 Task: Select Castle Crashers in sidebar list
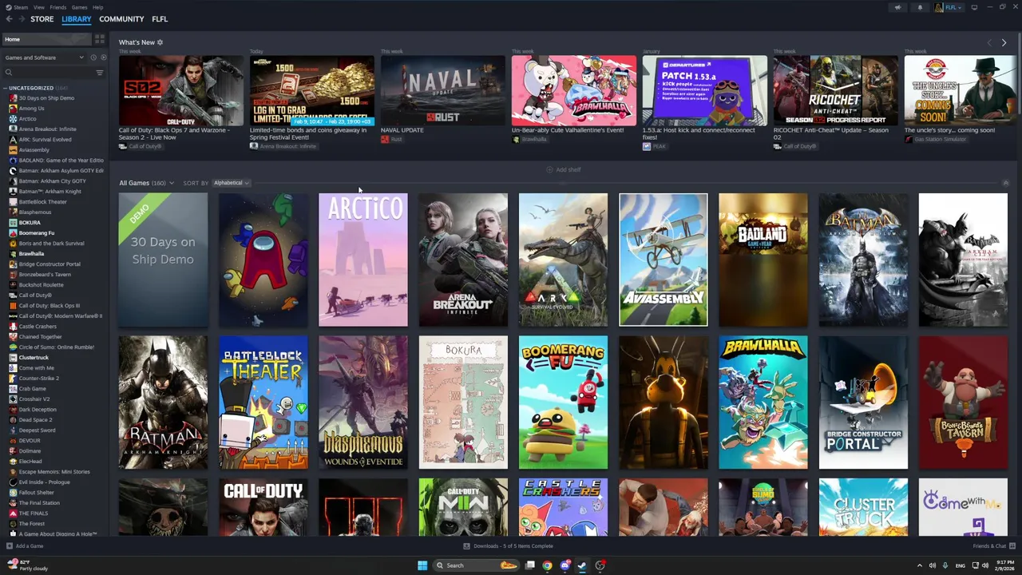pos(37,327)
